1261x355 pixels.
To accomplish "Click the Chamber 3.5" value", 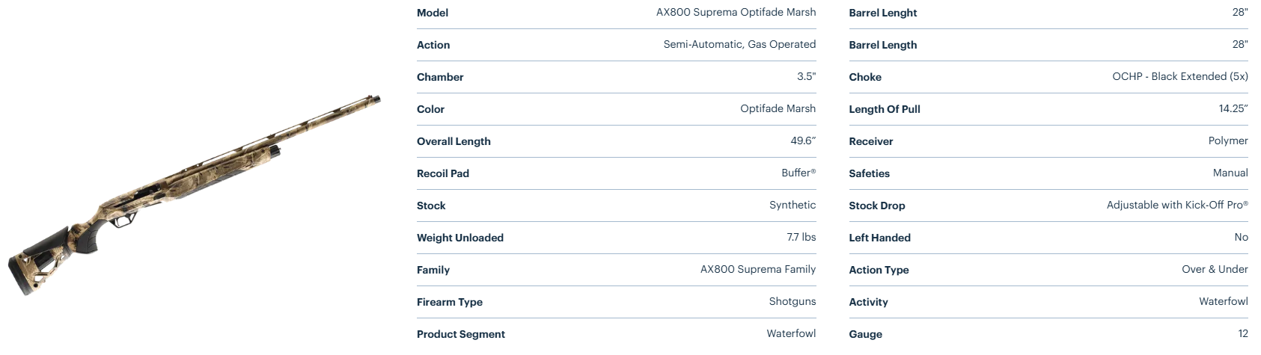I will (x=806, y=76).
